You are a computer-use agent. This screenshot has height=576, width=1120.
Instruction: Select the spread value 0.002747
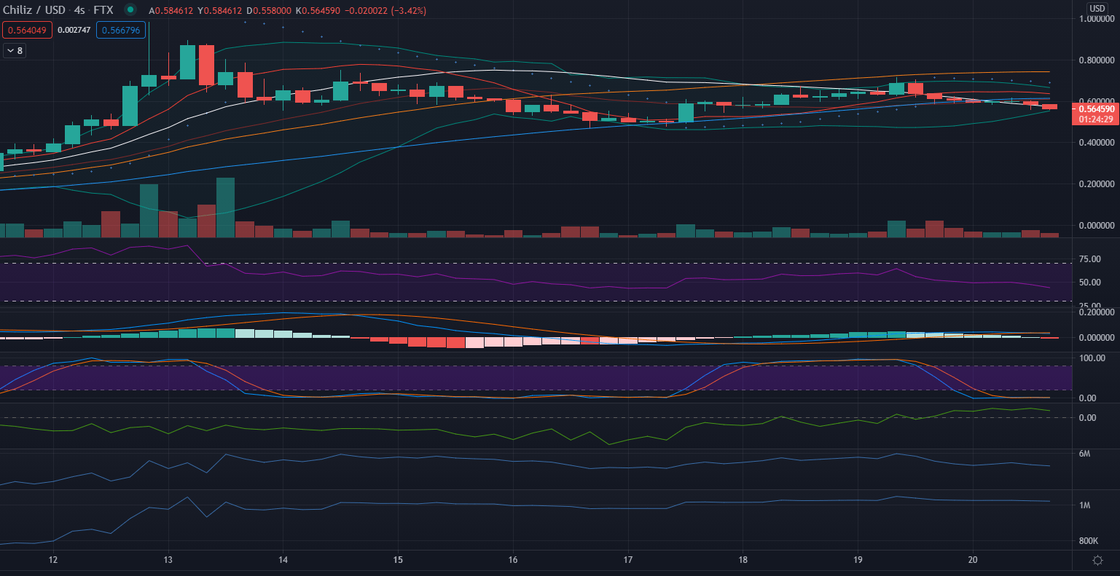click(74, 31)
